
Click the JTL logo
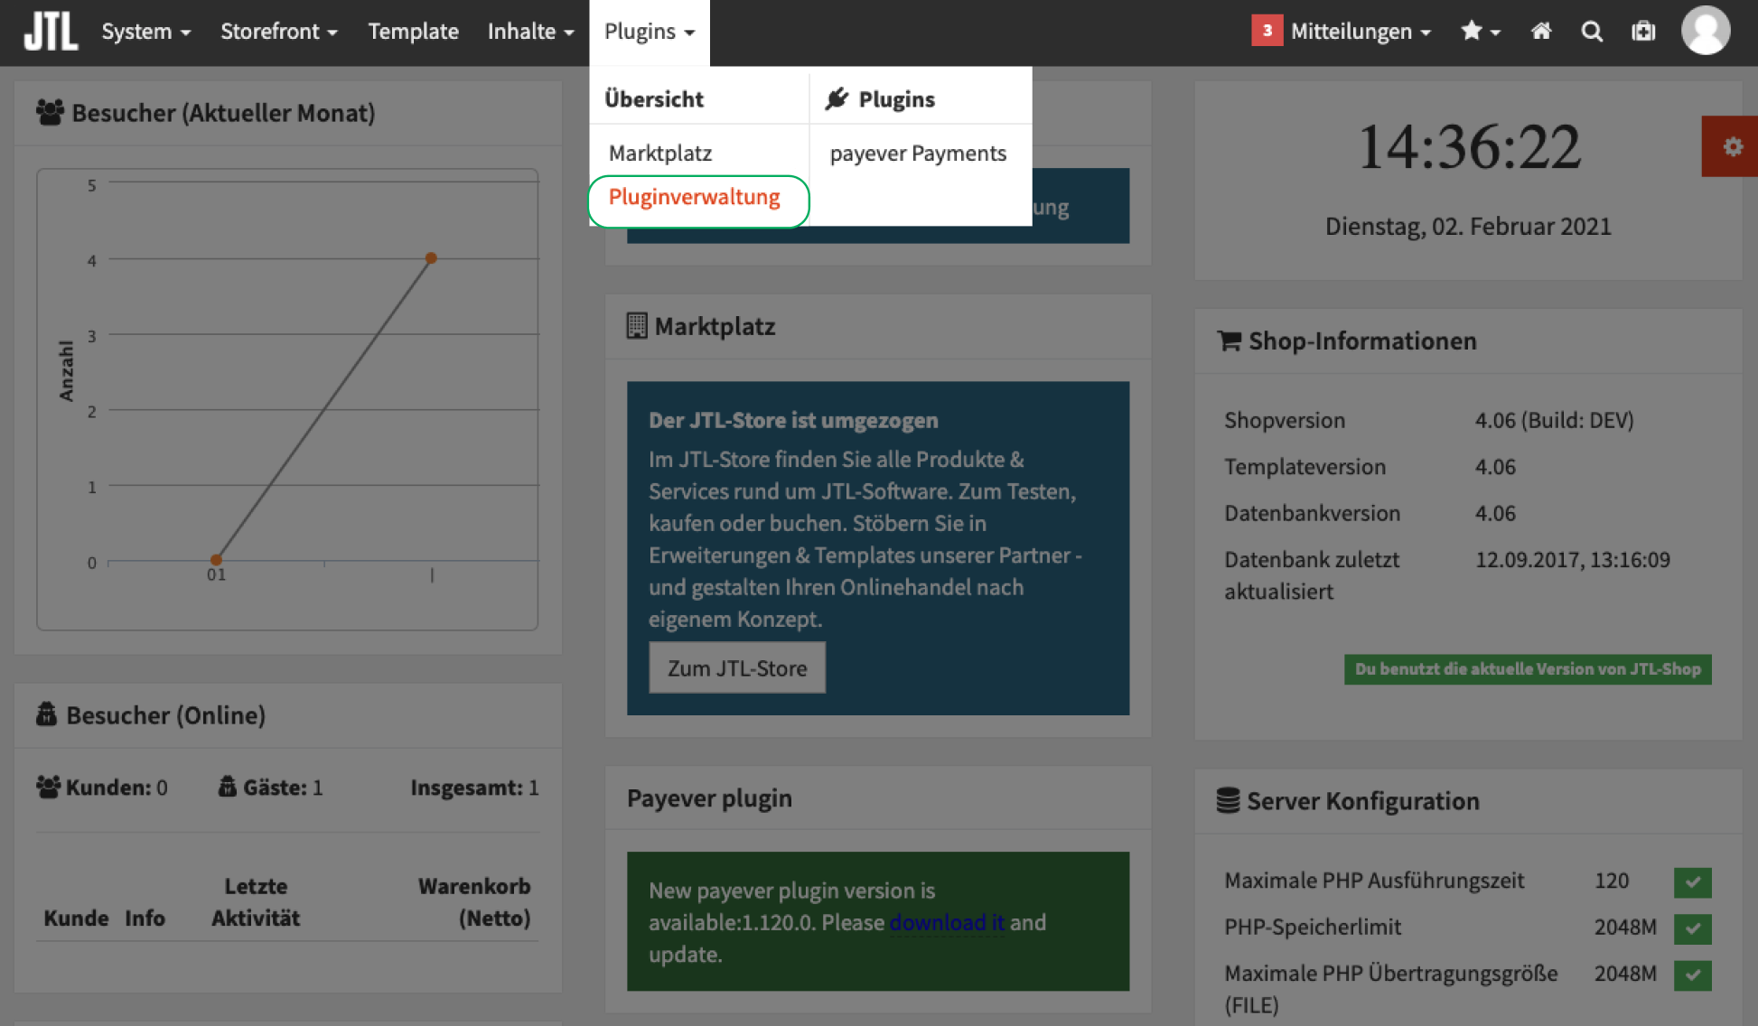51,32
